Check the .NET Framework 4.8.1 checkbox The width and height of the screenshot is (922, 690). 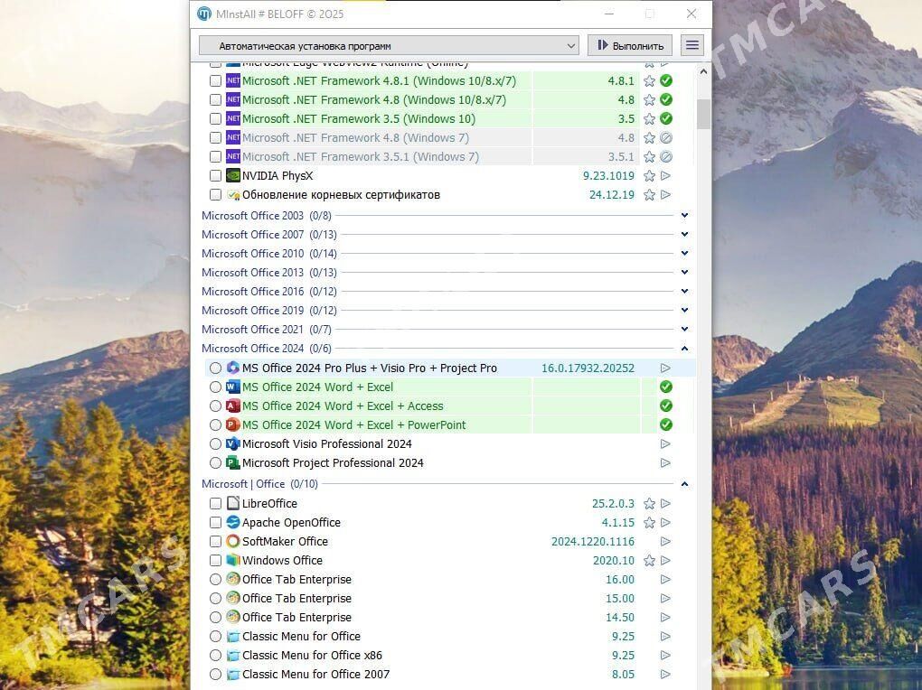pos(216,81)
